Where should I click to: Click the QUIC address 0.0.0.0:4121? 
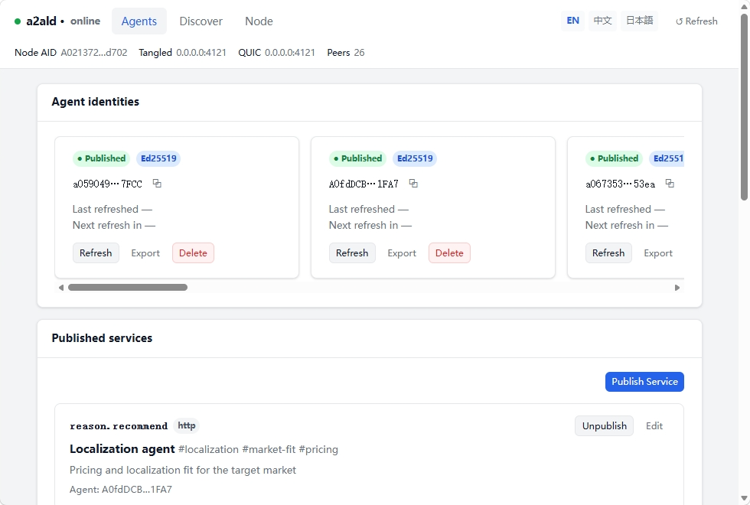[290, 53]
